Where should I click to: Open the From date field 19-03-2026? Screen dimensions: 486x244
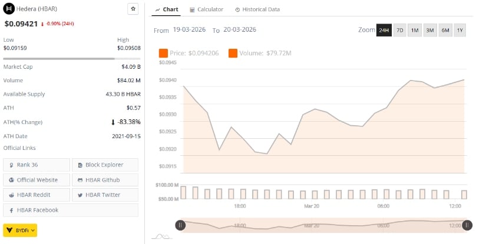tap(189, 30)
